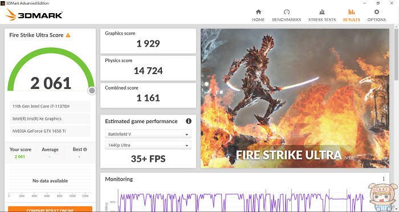
Task: Click the Compare Result Online button
Action: coord(50,209)
